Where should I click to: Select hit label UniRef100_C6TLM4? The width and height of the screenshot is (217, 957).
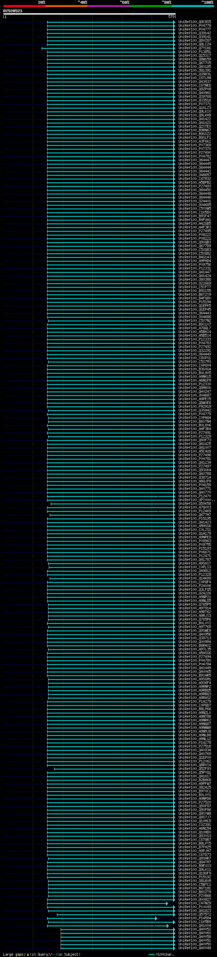coord(194,78)
